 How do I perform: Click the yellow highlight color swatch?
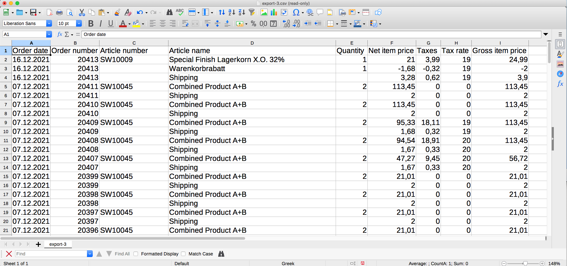136,24
